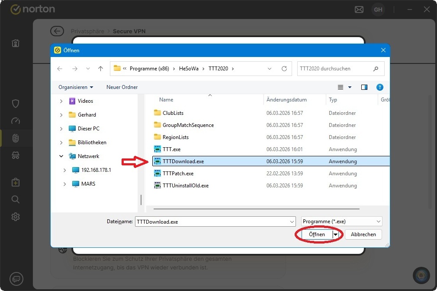Image resolution: width=437 pixels, height=291 pixels.
Task: Open Norton home dashboard sidebar icon
Action: click(16, 44)
